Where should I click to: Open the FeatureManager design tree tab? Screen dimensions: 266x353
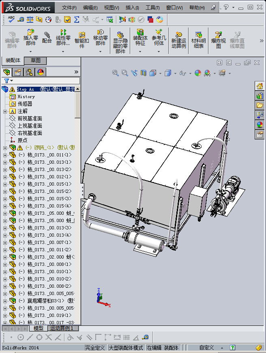7,72
